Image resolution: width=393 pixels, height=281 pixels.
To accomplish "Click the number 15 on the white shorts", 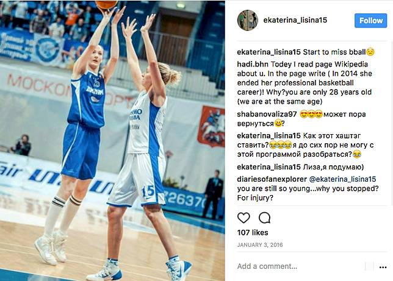I will click(148, 192).
